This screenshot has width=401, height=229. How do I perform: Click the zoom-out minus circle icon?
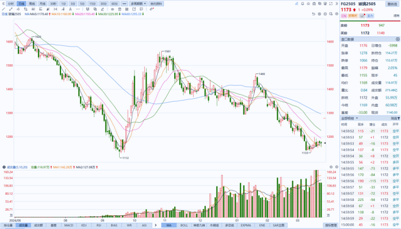coord(325,14)
